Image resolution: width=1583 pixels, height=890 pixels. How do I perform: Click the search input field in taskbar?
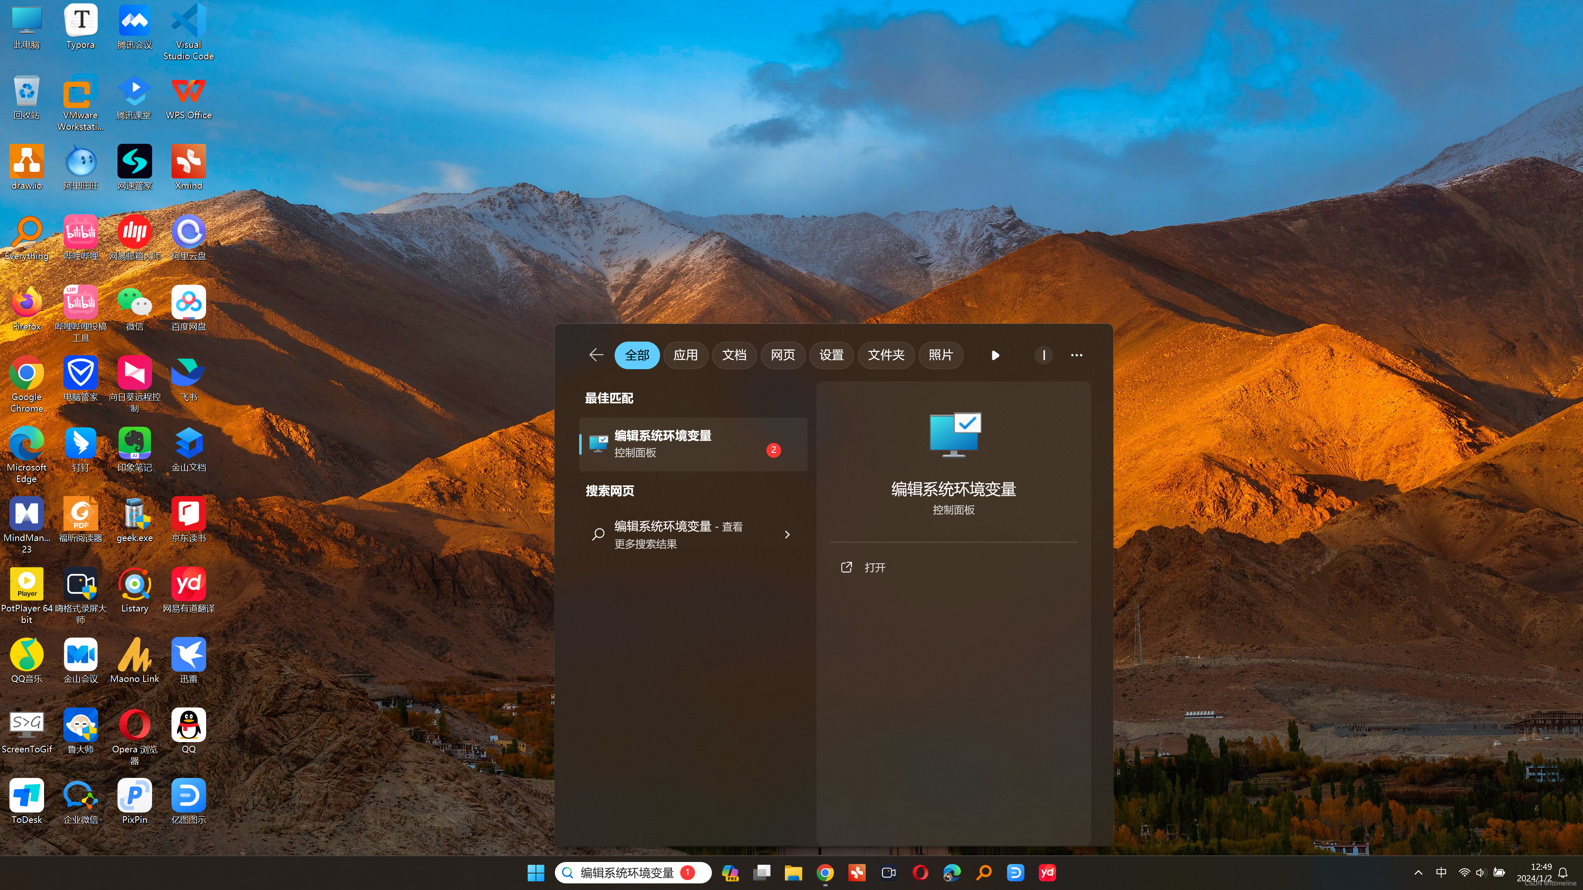[634, 871]
